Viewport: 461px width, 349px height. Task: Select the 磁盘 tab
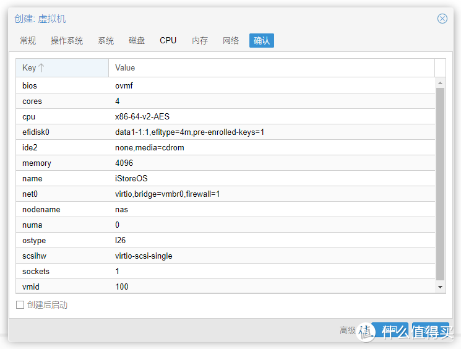click(x=137, y=41)
